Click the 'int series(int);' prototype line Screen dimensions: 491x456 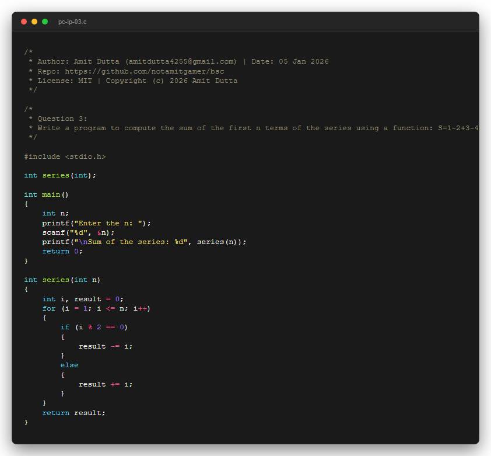pyautogui.click(x=60, y=175)
